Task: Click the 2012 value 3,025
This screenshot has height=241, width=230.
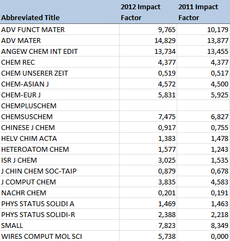Action: [167, 160]
